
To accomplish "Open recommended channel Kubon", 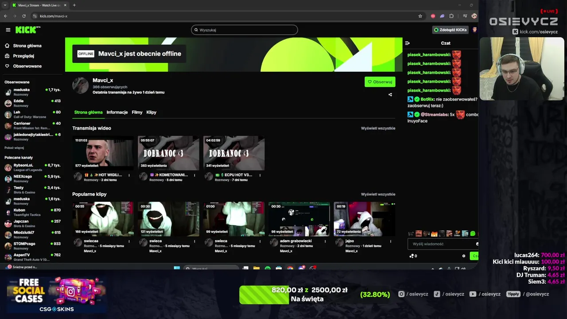I will click(x=32, y=212).
